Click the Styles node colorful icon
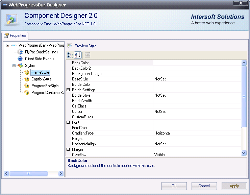Image resolution: width=250 pixels, height=195 pixels. pos(20,65)
